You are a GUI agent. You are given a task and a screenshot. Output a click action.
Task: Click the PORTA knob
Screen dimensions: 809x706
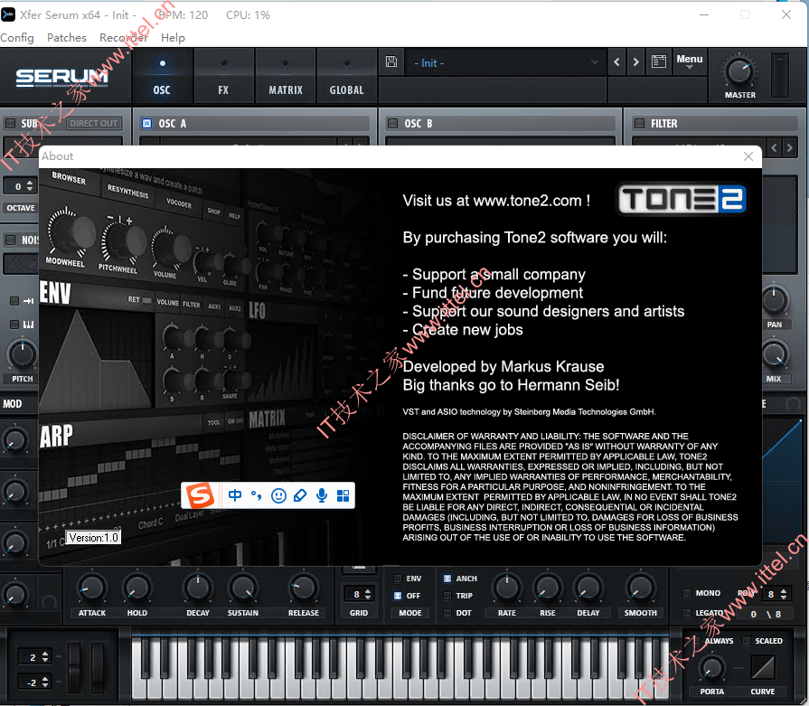(712, 668)
